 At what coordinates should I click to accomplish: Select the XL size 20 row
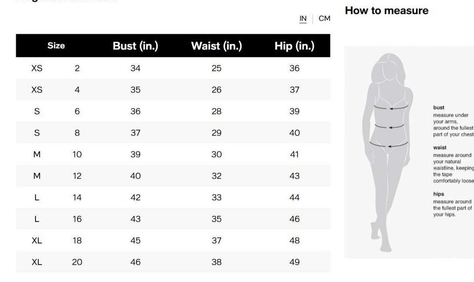(173, 262)
